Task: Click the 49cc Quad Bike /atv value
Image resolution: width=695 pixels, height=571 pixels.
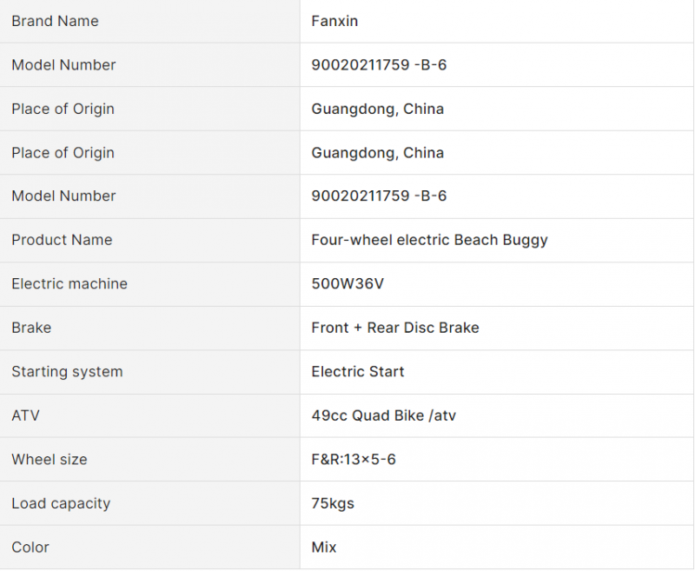Action: click(384, 415)
